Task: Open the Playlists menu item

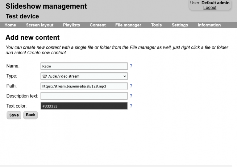Action: (71, 25)
